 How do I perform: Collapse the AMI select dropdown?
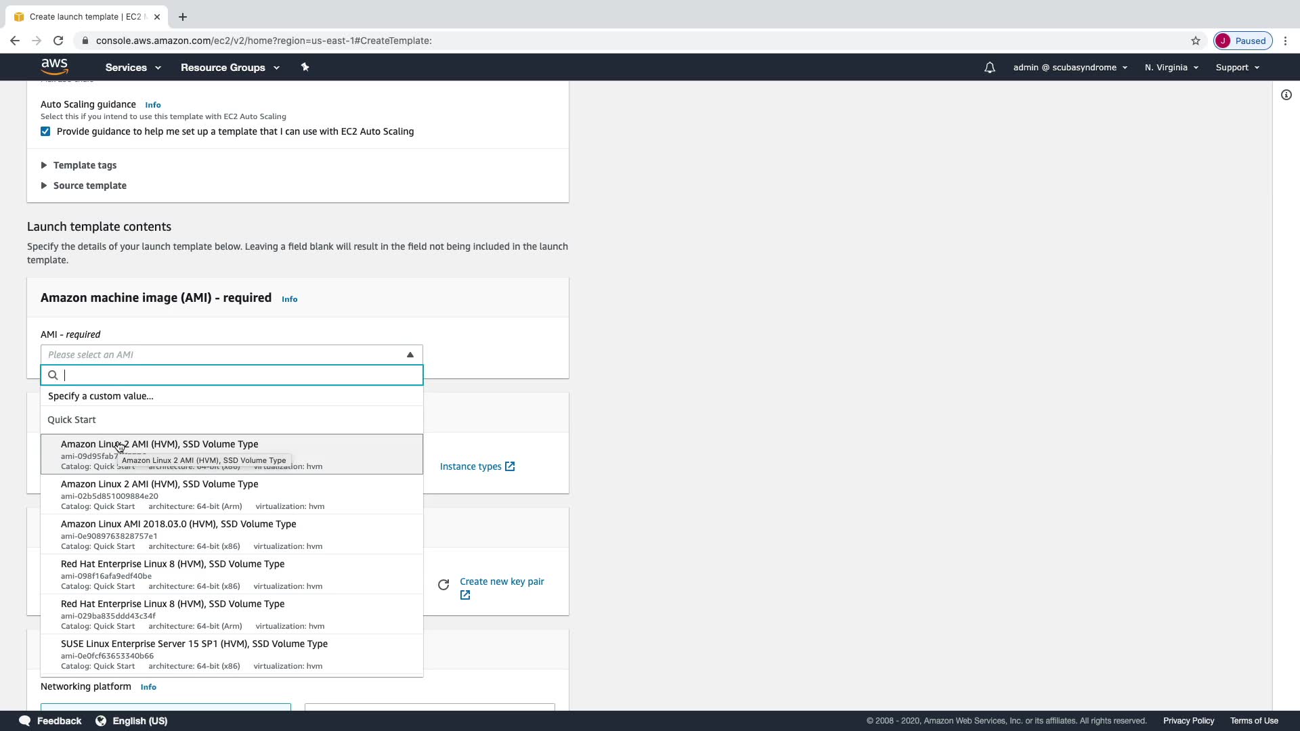click(x=410, y=355)
